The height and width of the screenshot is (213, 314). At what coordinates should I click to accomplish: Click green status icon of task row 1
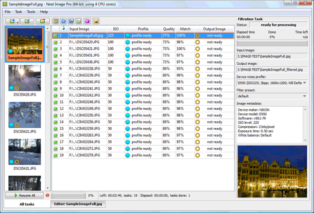pyautogui.click(x=55, y=35)
